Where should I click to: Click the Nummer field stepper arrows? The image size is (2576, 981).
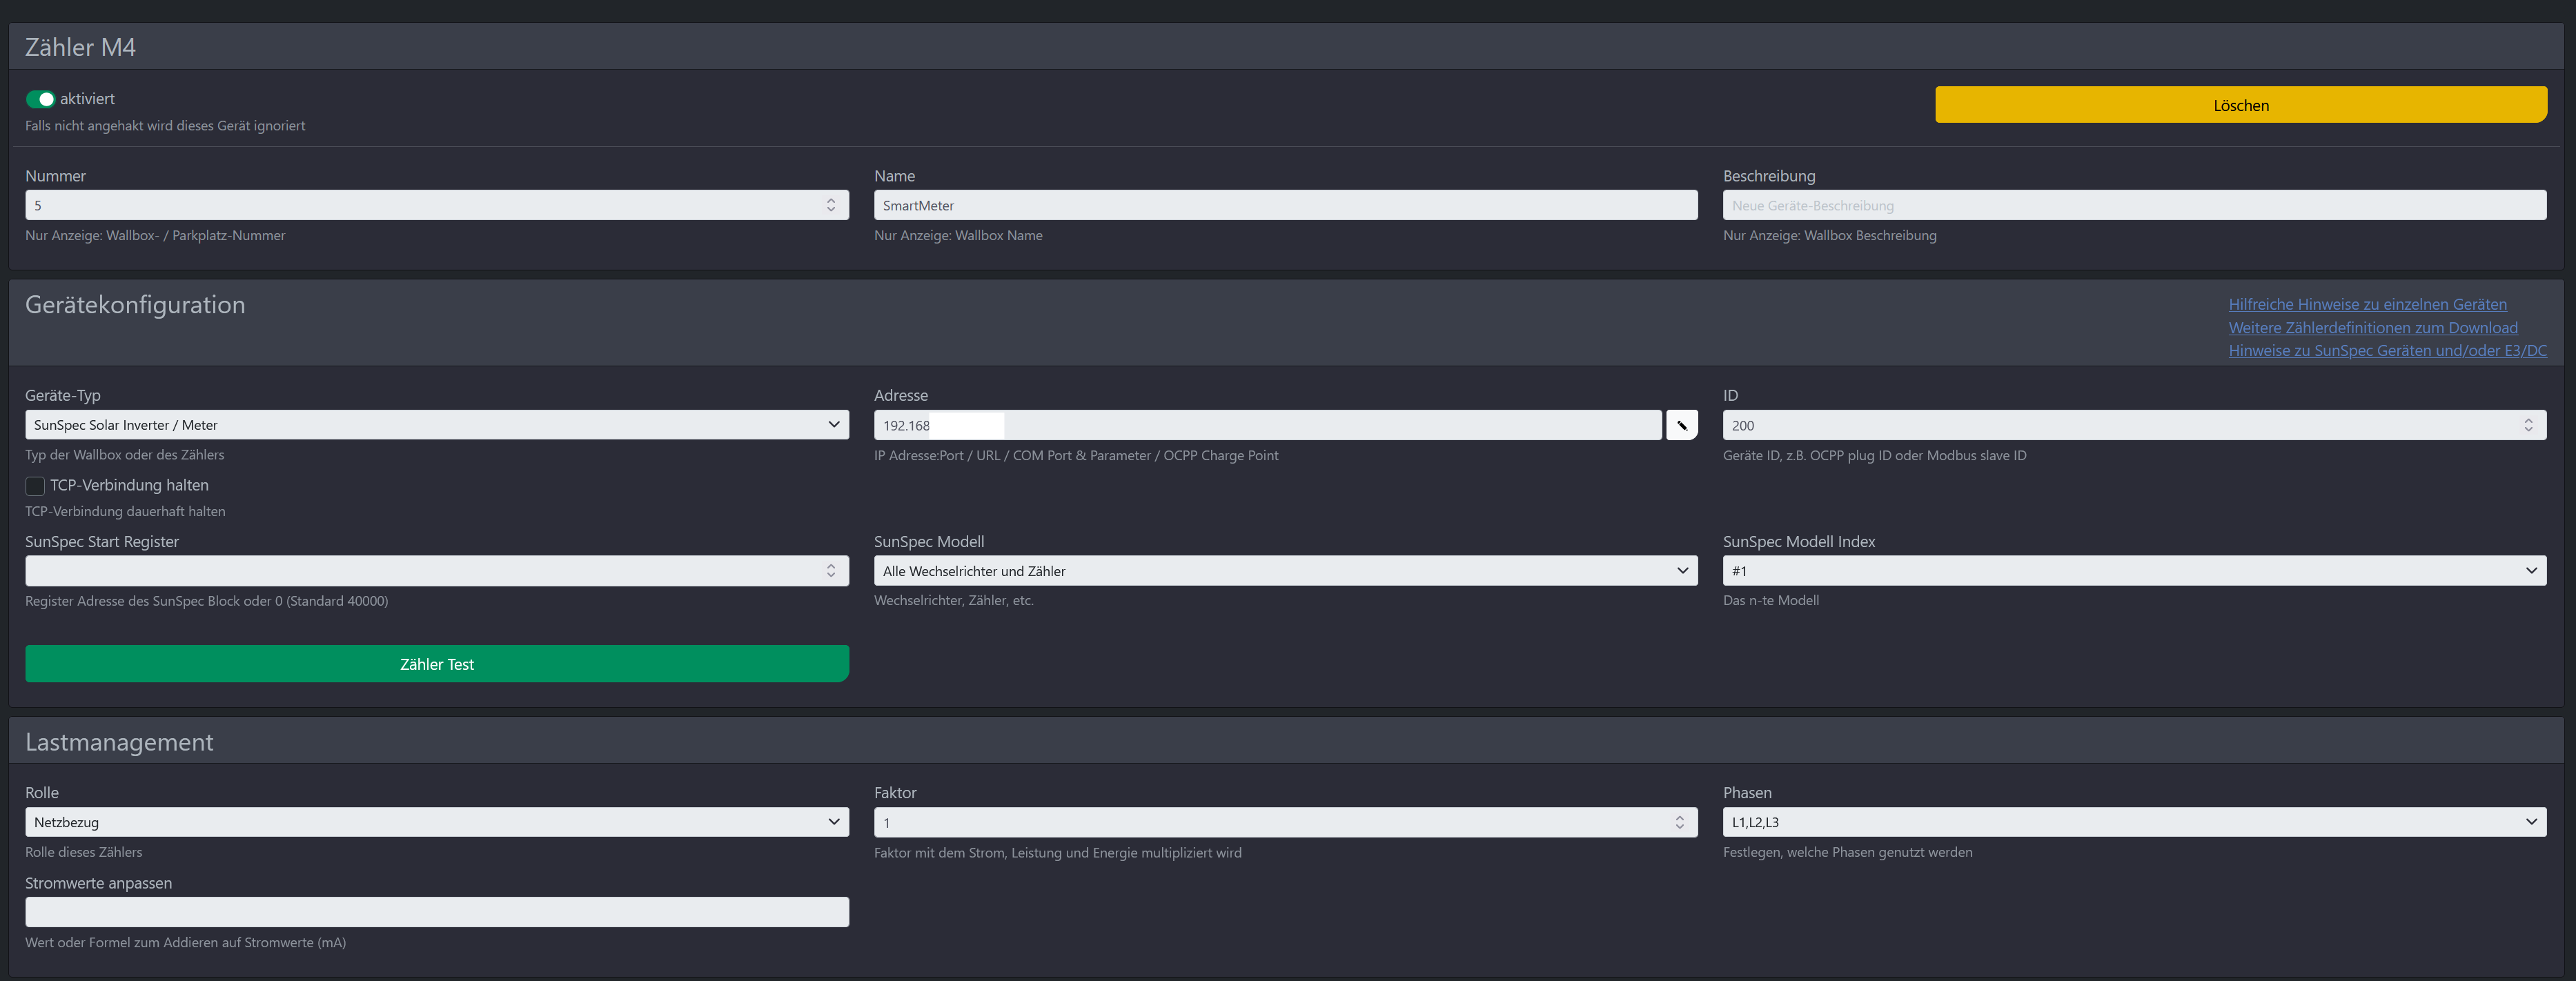(x=830, y=205)
